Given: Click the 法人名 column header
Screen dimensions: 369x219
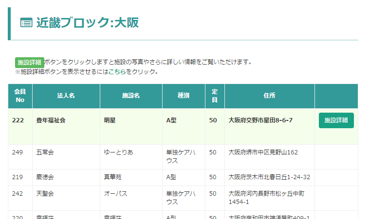Looking at the screenshot, I should 66,96.
